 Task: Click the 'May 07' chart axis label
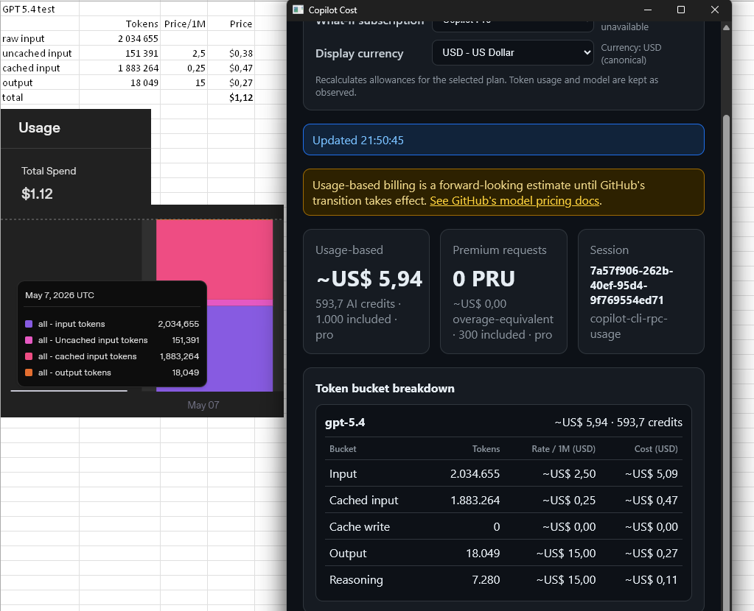[x=203, y=405]
